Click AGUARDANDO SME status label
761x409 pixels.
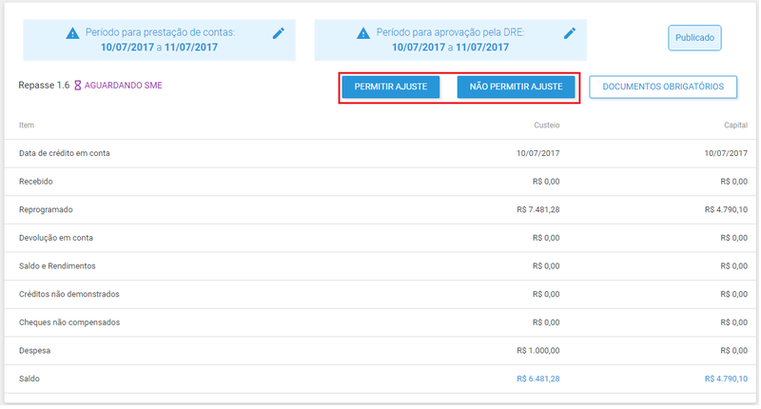[x=124, y=86]
